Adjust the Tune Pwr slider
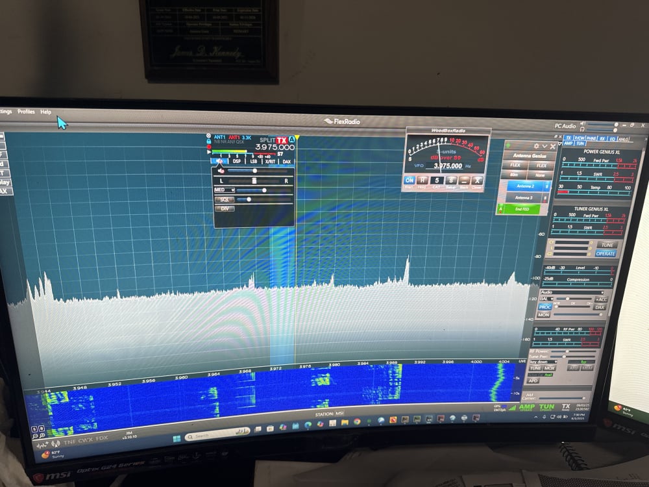 [573, 356]
